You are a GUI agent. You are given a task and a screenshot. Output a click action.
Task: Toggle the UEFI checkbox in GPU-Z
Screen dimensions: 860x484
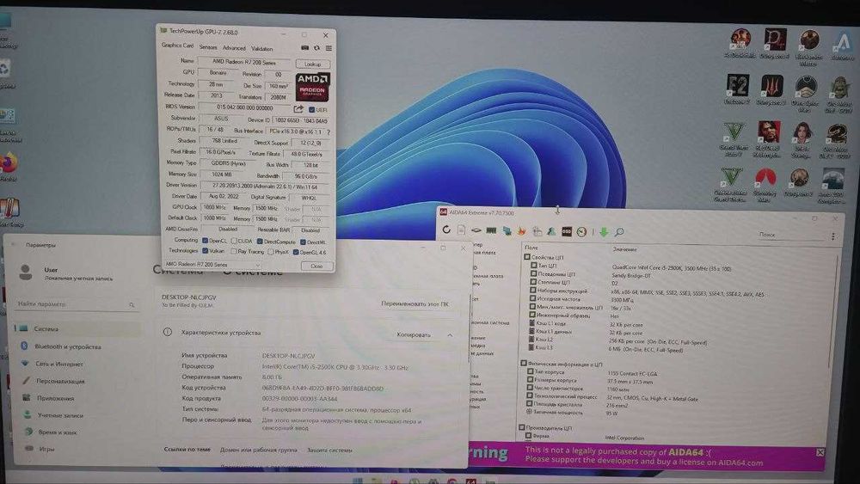[x=311, y=110]
